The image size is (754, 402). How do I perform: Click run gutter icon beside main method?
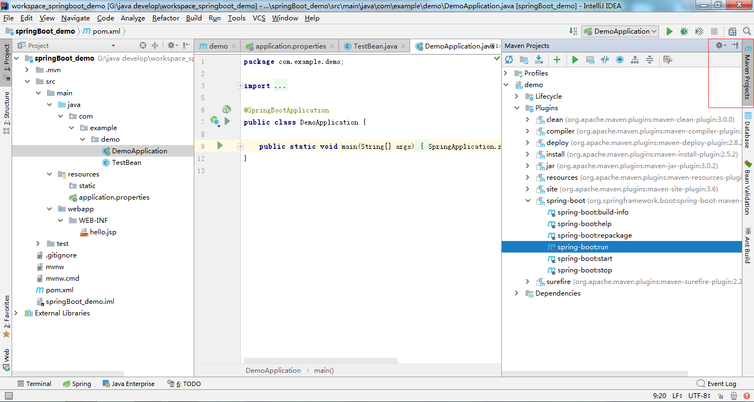pos(220,146)
